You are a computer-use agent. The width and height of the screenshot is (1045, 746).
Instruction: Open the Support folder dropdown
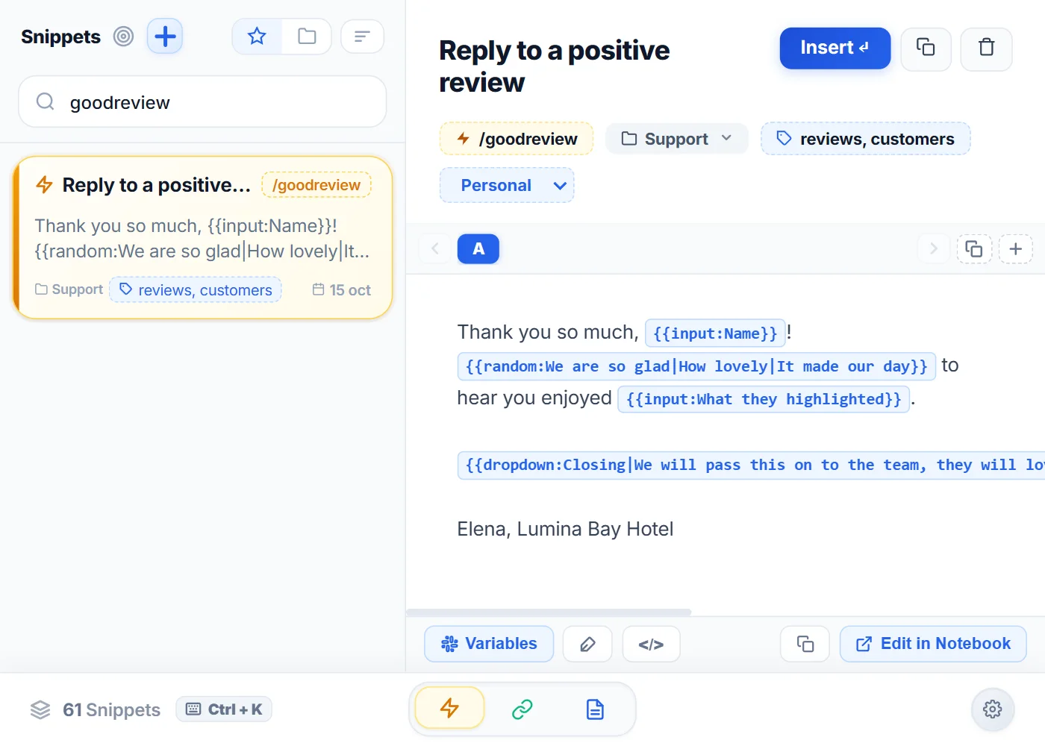pos(677,139)
